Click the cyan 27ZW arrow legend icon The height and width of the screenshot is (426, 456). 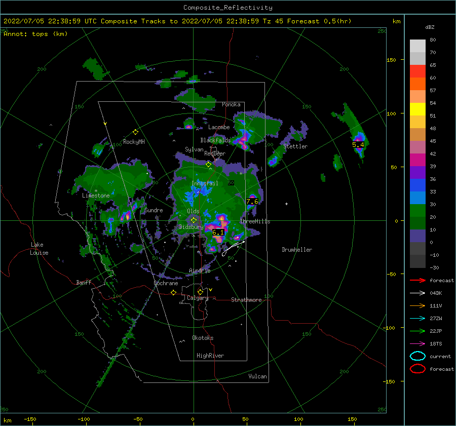click(x=417, y=319)
